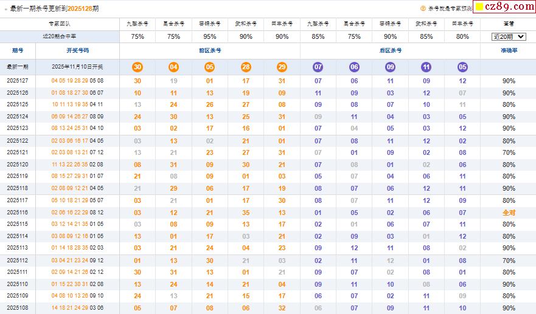Select the purple 11 ball
This screenshot has height=314, width=536.
[x=426, y=67]
